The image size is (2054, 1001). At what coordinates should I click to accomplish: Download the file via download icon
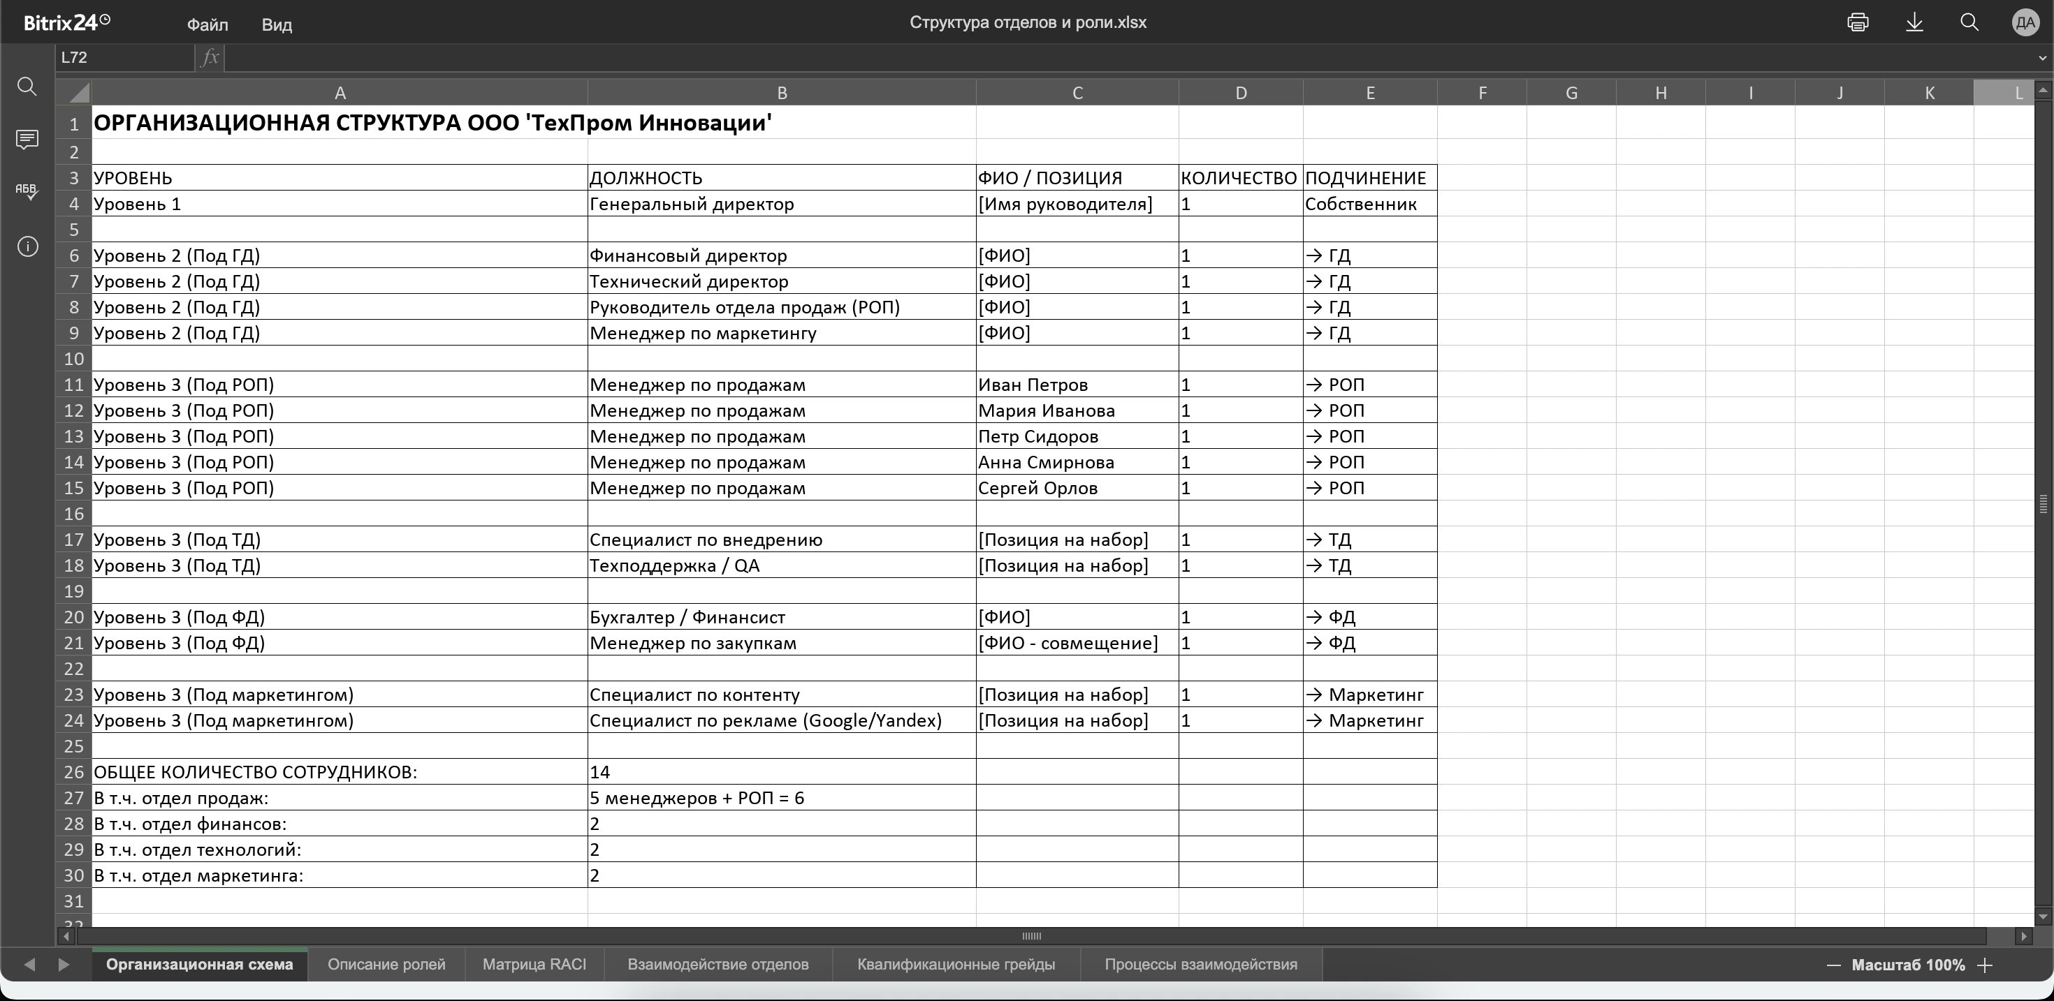(x=1914, y=22)
